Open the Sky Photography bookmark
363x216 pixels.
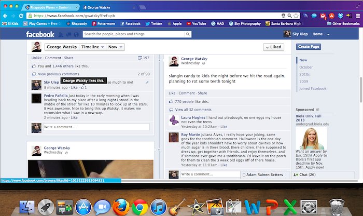(x=245, y=24)
